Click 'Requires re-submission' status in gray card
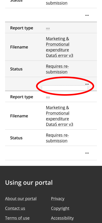The height and width of the screenshot is (223, 102). pyautogui.click(x=57, y=69)
